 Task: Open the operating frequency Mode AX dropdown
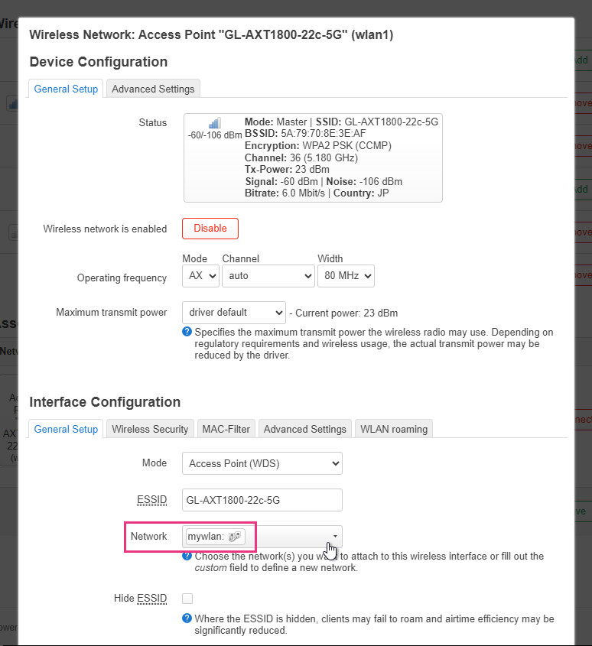[x=200, y=276]
